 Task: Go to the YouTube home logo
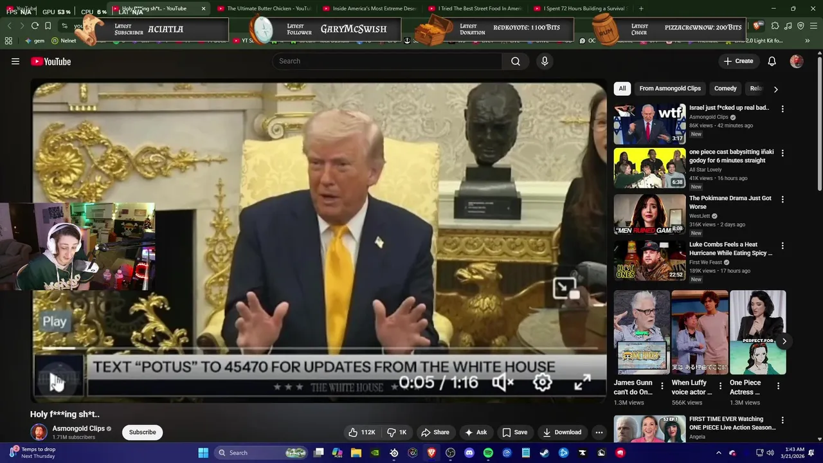pyautogui.click(x=51, y=61)
